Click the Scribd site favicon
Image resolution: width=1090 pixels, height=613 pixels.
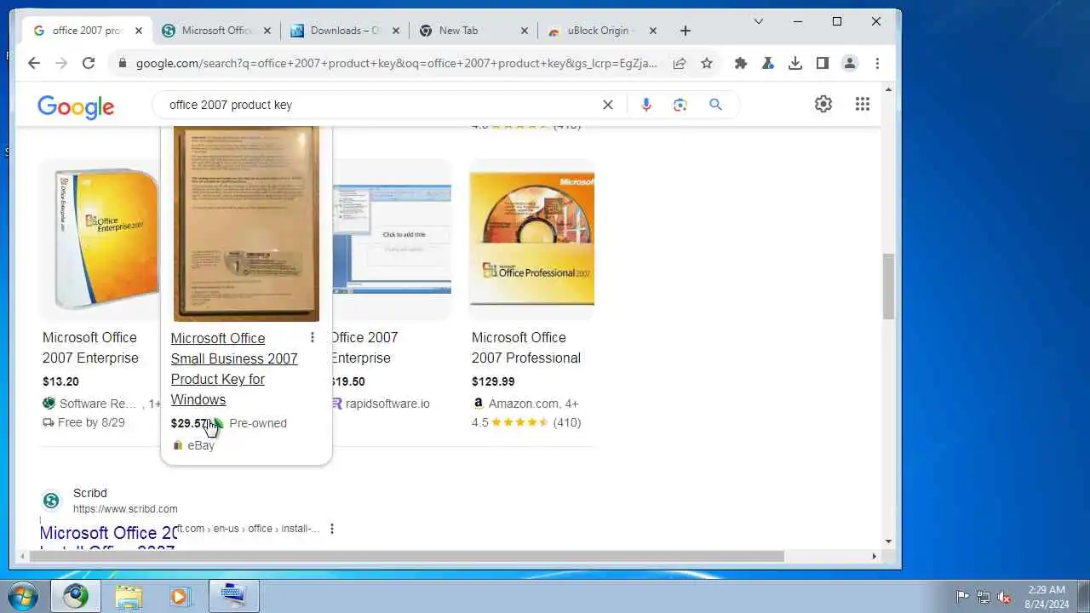tap(51, 501)
